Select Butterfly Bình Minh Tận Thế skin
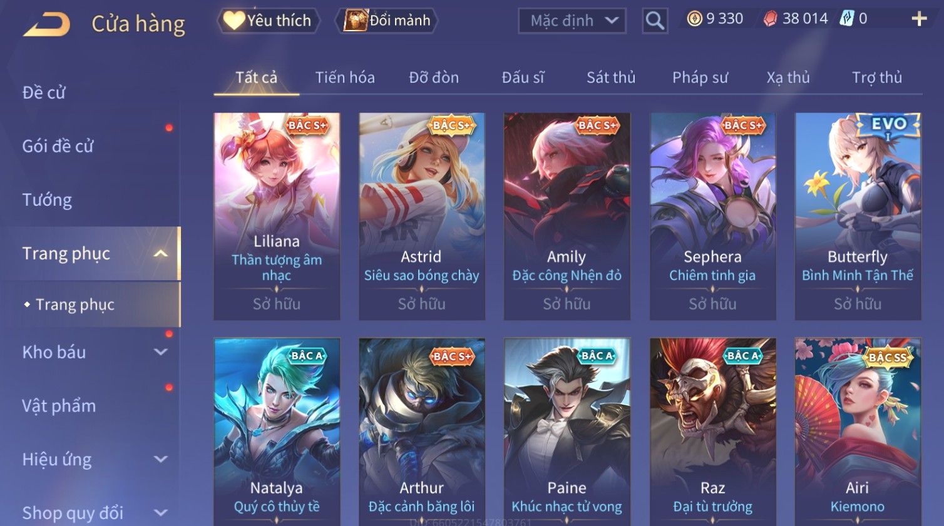This screenshot has width=944, height=526. [x=858, y=216]
